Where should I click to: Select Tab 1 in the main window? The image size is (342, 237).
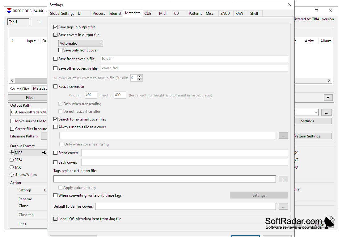[x=18, y=22]
